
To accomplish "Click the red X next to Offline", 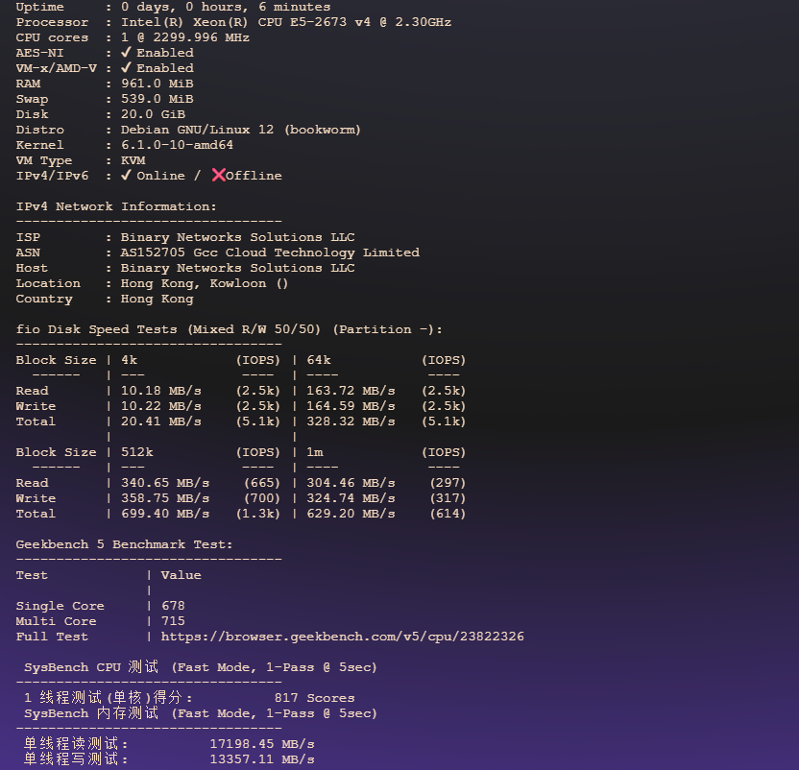I will (218, 176).
